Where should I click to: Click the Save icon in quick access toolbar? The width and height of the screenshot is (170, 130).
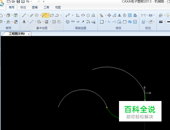(x=18, y=1)
